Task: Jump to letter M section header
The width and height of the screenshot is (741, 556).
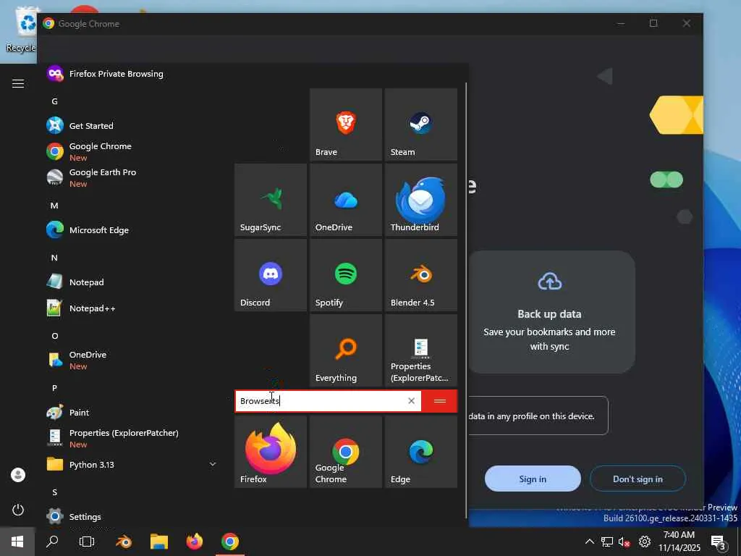Action: (54, 206)
